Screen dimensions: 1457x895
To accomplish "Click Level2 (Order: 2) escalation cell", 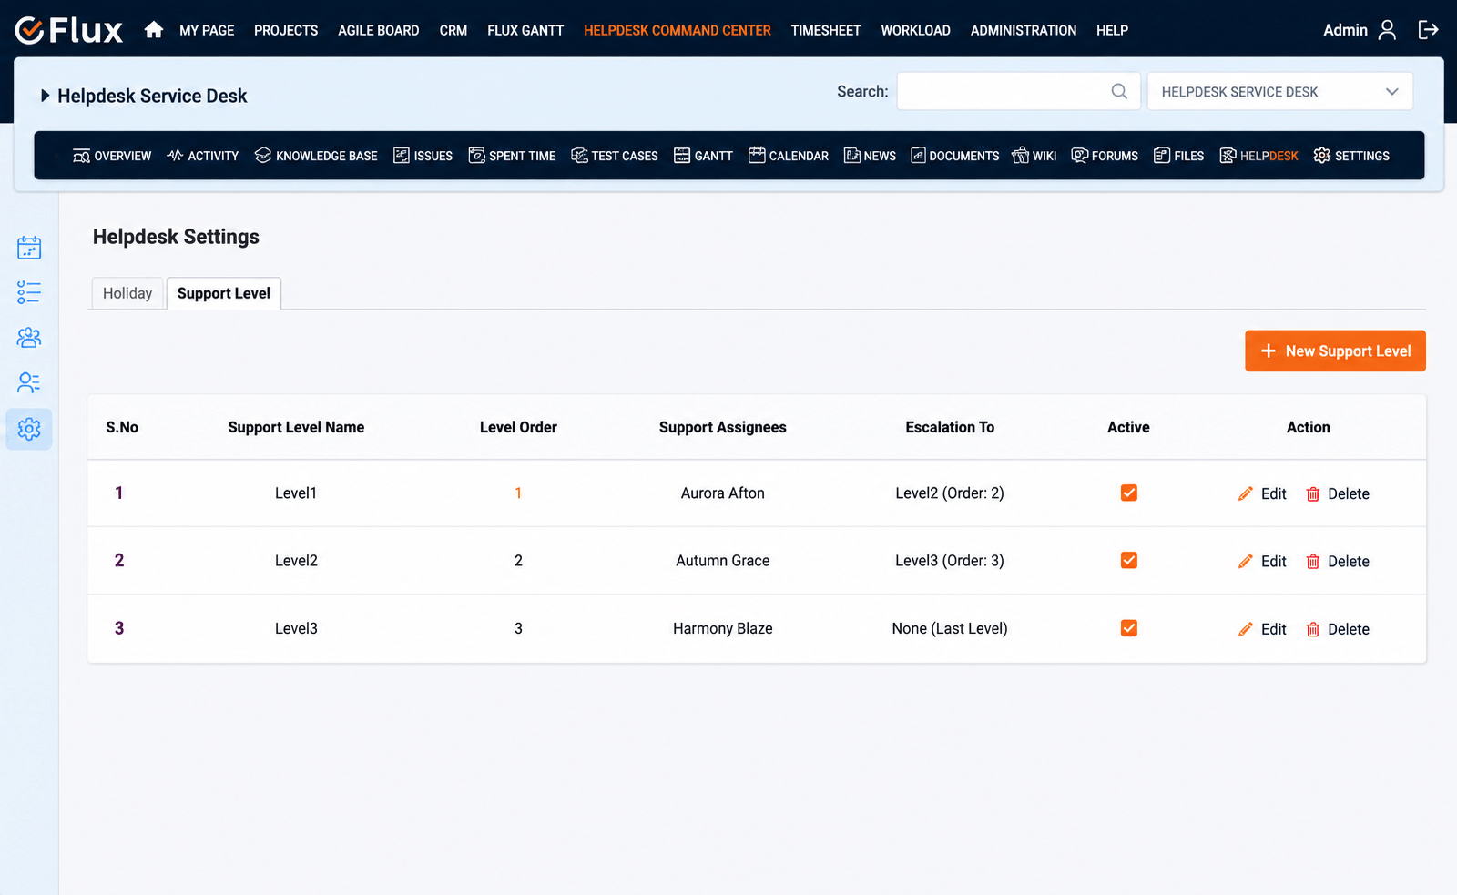I will pos(950,493).
